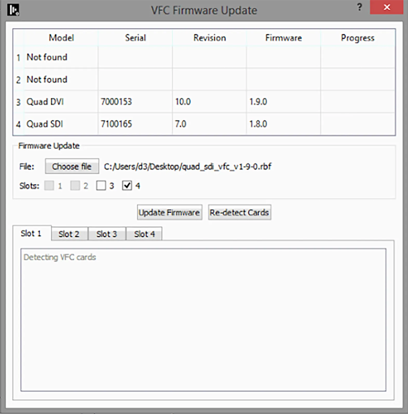Click the disabled slot 2 checkbox
Image resolution: width=408 pixels, height=414 pixels.
(x=75, y=186)
